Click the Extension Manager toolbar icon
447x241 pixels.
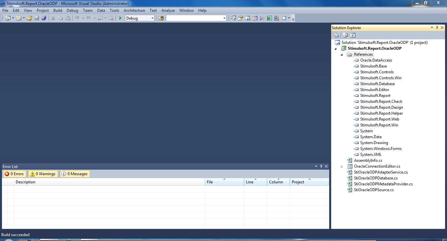pyautogui.click(x=277, y=18)
